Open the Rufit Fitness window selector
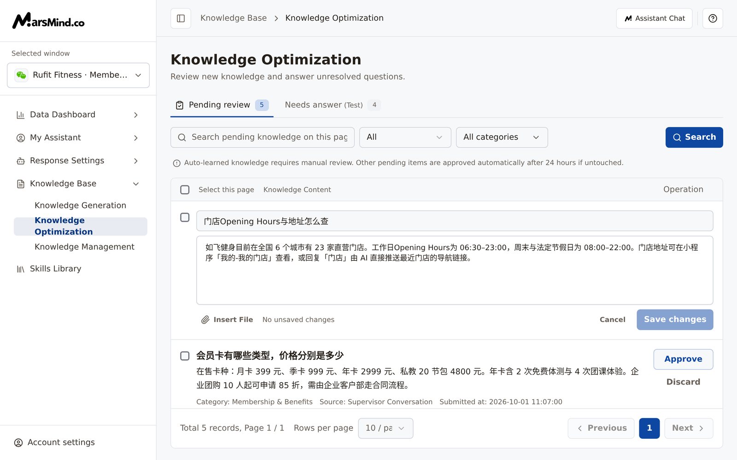This screenshot has width=737, height=460. point(78,75)
